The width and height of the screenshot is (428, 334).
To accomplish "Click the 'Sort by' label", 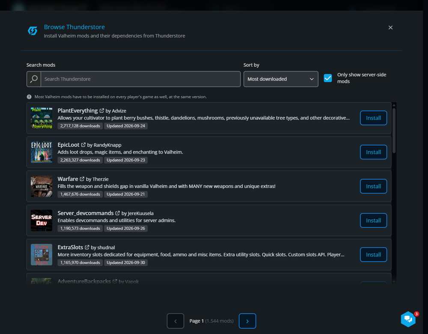I will [x=251, y=65].
